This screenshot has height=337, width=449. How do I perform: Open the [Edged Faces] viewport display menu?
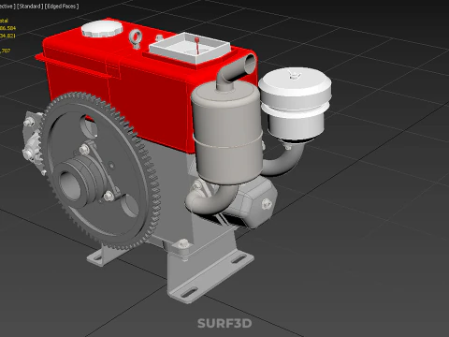pos(62,7)
